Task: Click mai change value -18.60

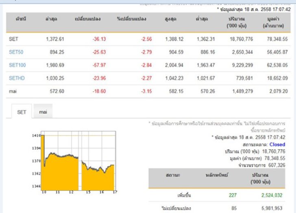Action: point(99,91)
